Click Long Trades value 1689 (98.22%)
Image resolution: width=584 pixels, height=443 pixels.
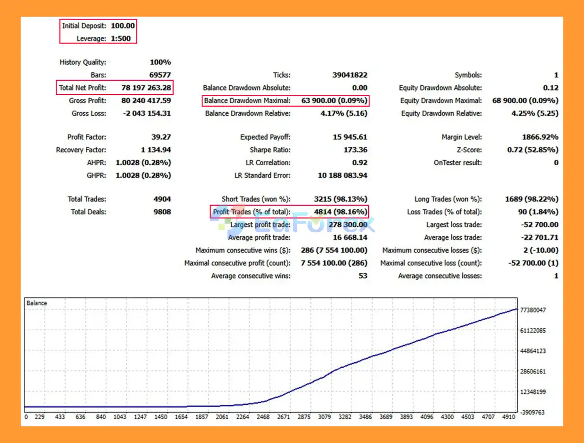tap(532, 199)
